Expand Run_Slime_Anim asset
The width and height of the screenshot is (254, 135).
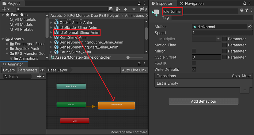click(x=51, y=38)
